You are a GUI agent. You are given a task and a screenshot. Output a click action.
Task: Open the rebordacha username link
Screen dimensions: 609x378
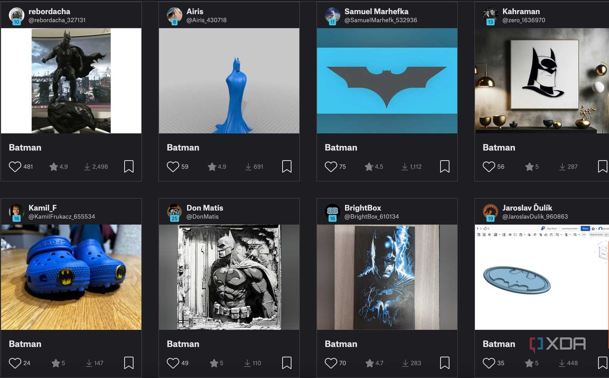pos(49,11)
